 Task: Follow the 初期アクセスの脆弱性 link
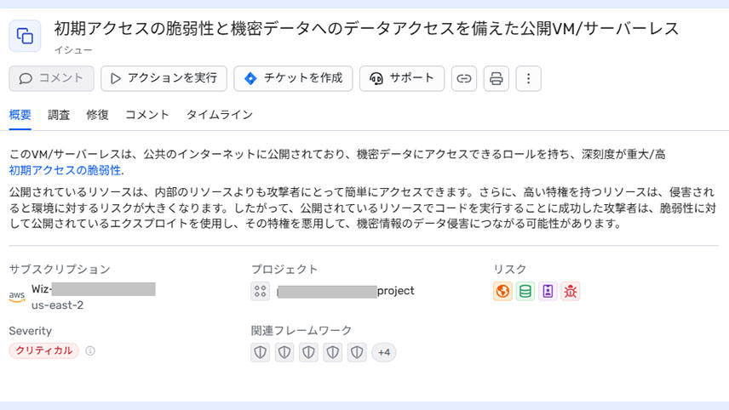click(65, 170)
